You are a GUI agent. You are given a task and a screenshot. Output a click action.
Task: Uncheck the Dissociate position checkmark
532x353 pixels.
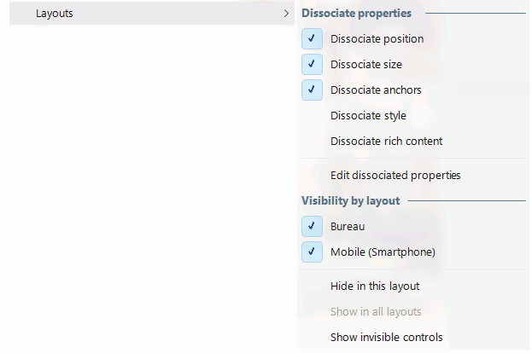click(312, 38)
